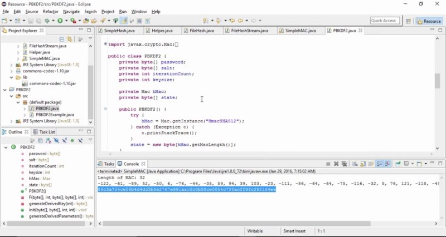Click the Console horizontal scrollbar thumb
This screenshot has width=446, height=237.
pos(236,224)
